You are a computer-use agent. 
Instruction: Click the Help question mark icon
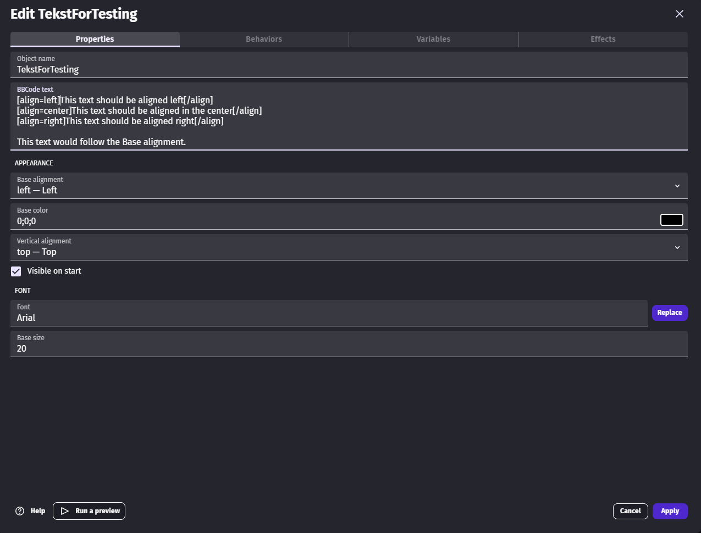[20, 511]
